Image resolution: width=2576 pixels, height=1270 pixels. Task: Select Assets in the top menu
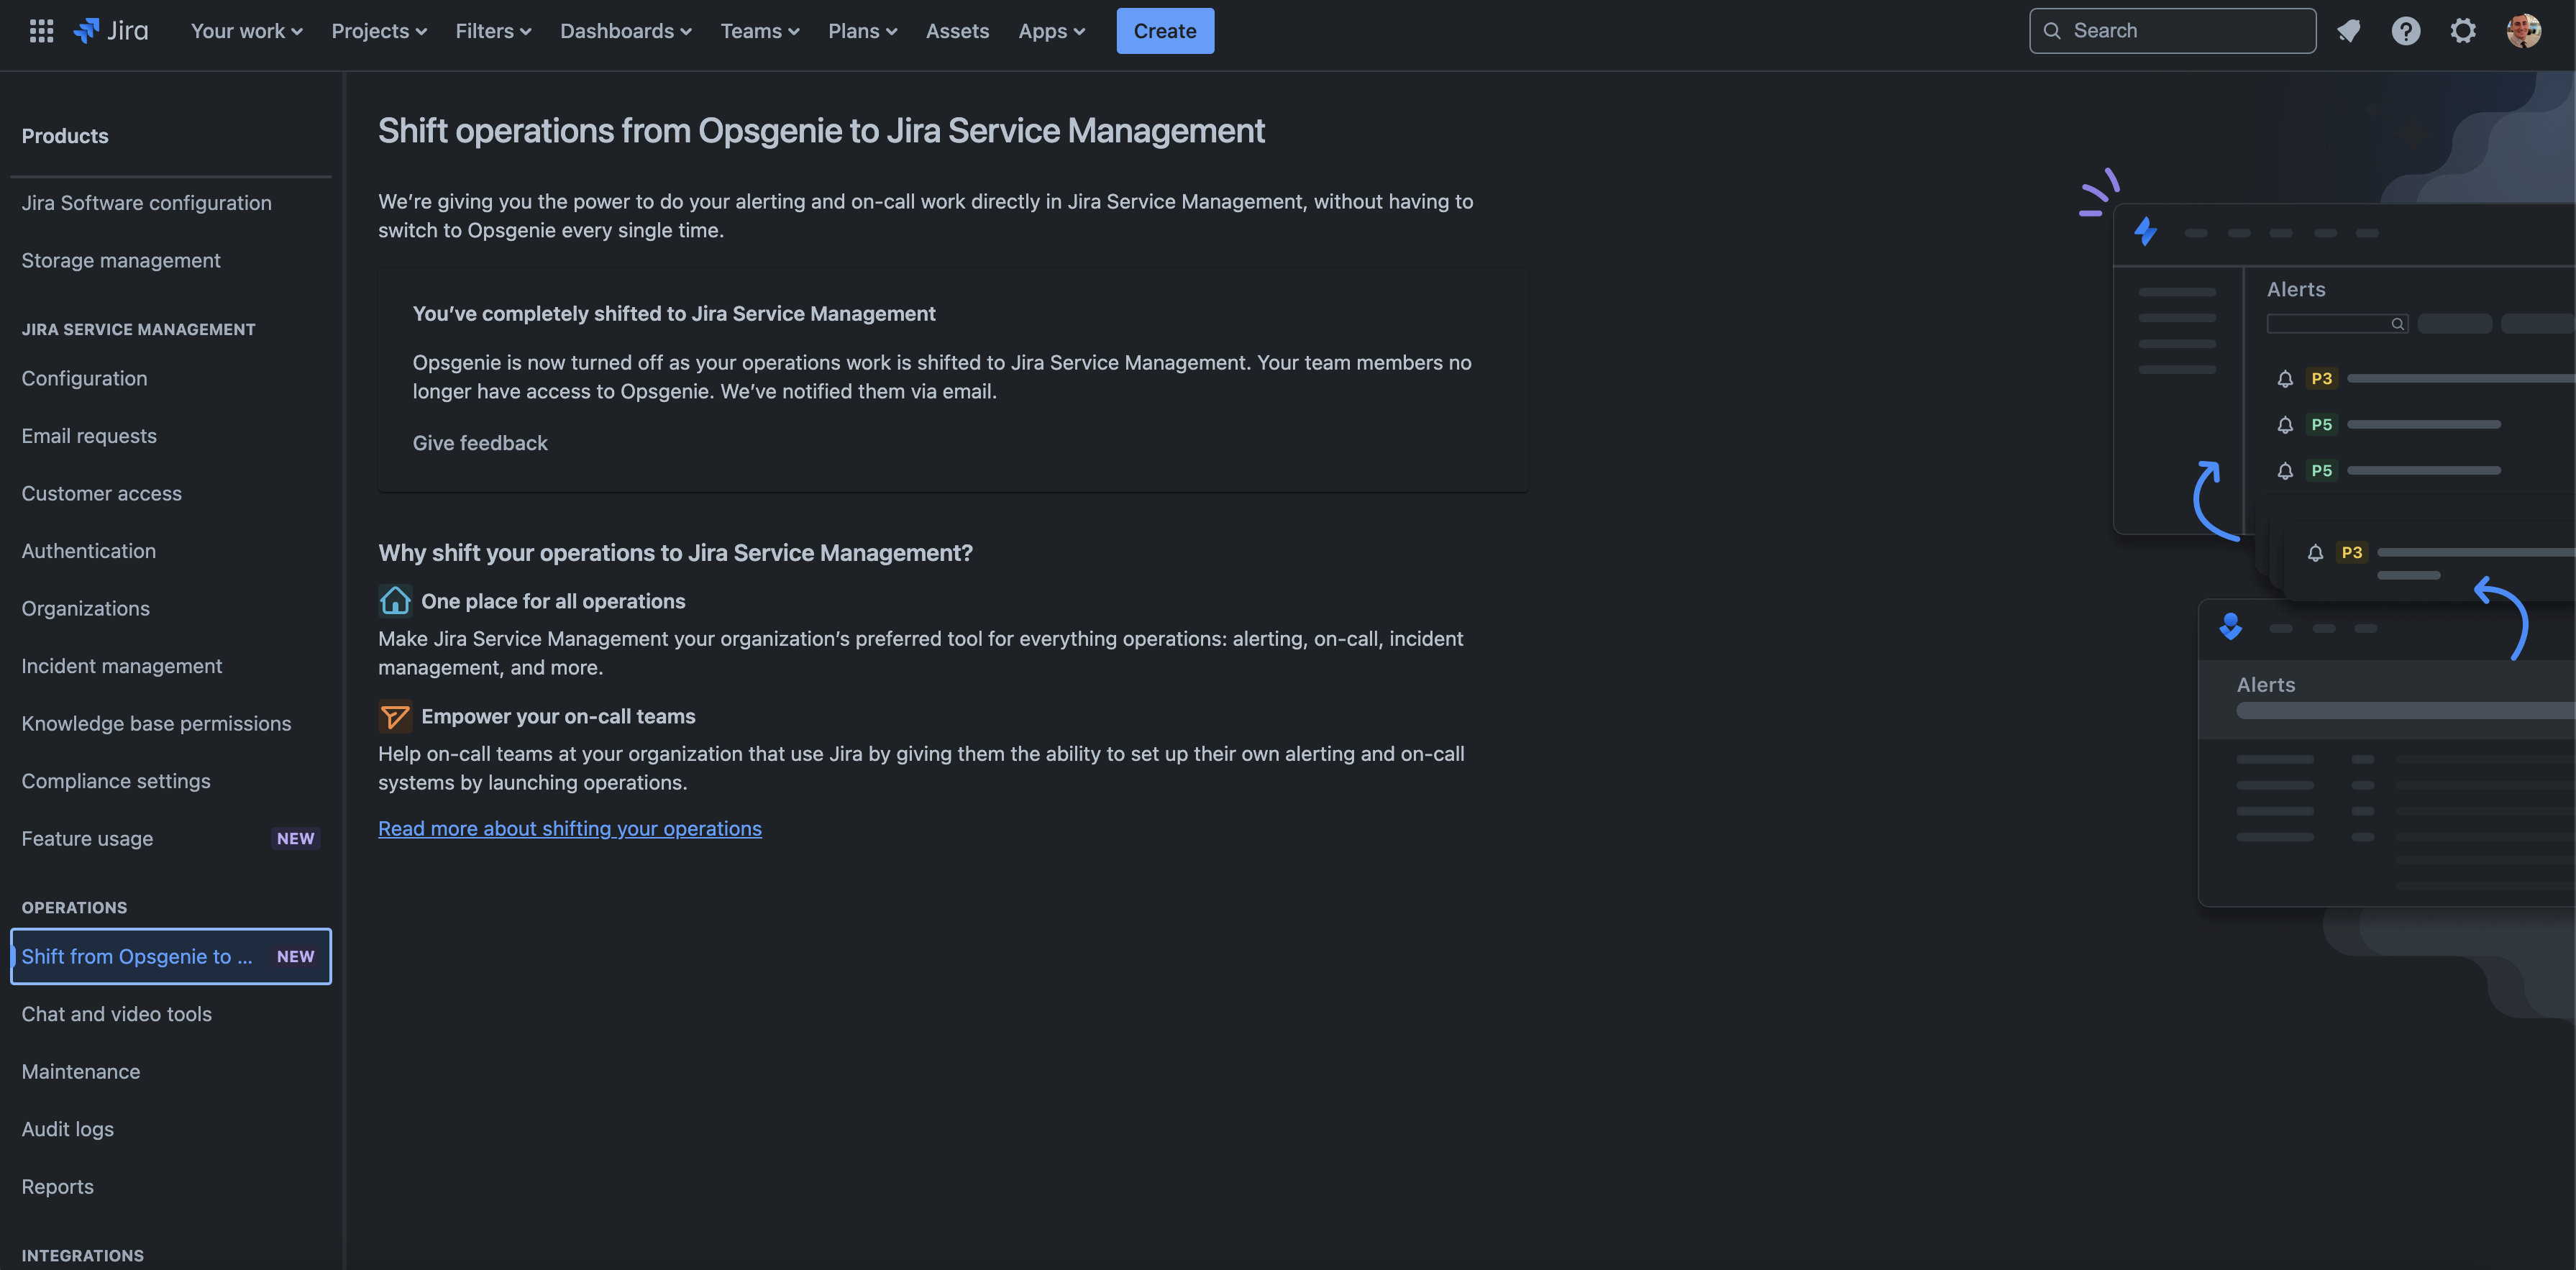click(x=957, y=30)
